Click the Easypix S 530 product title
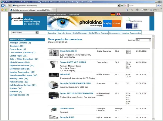This screenshot has width=163, height=121. 67,117
